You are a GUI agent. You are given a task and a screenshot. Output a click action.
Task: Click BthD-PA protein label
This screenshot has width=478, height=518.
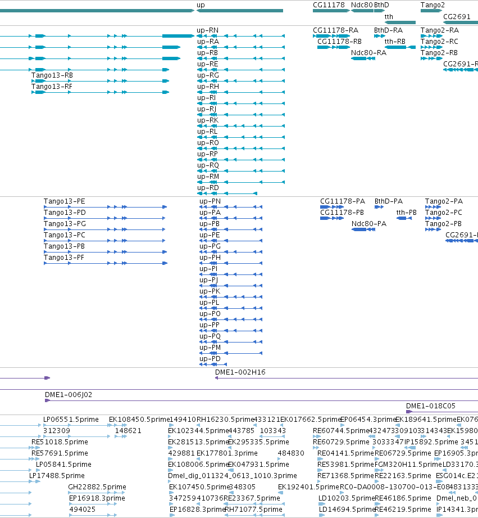coord(388,201)
